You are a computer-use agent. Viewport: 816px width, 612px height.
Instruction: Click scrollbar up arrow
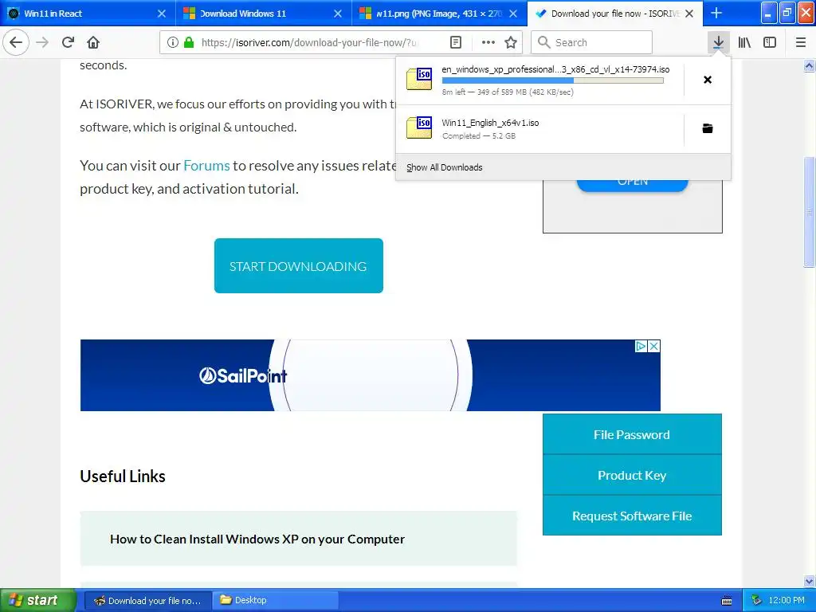tap(810, 65)
